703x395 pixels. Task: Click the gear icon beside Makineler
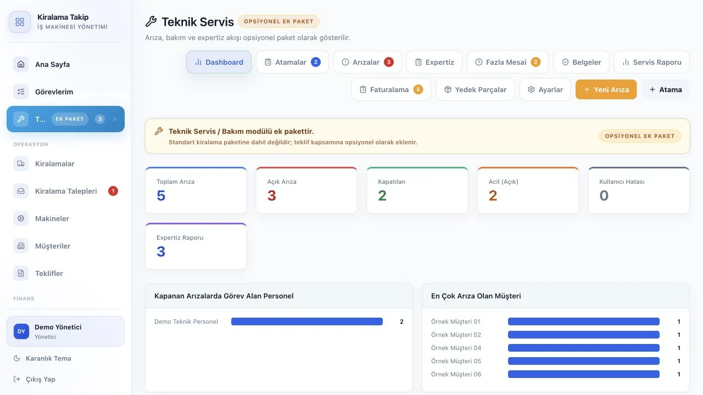21,218
